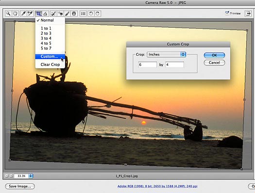The image size is (255, 193).
Task: Click the crop width field containing 6
Action: click(148, 64)
